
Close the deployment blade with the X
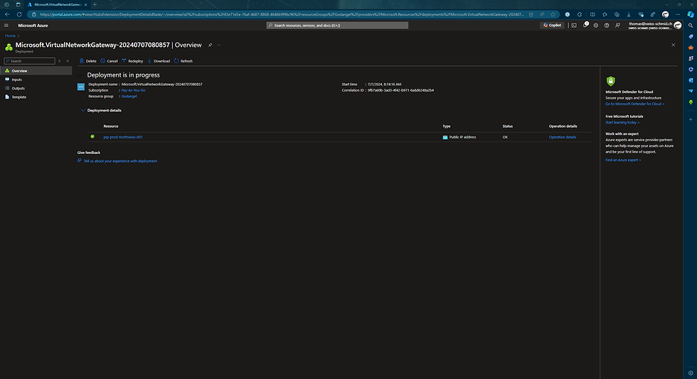coord(673,45)
